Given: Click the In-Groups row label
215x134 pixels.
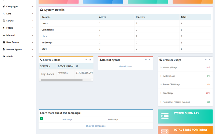Looking at the screenshot, I should click(47, 43).
